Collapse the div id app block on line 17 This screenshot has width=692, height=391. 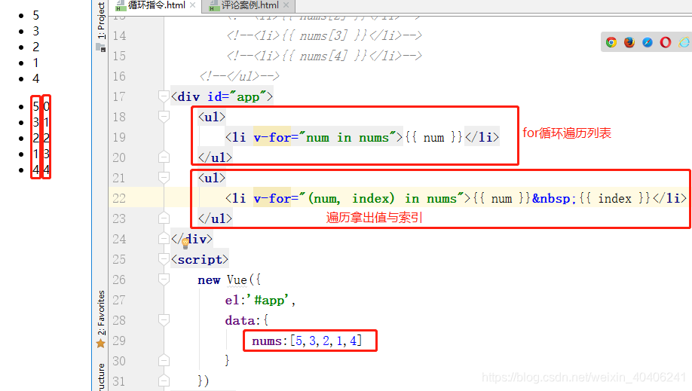point(164,96)
